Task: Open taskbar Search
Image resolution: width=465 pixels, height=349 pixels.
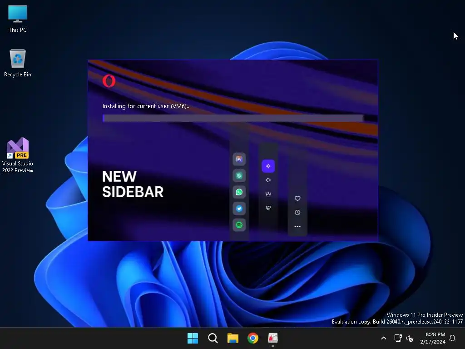Action: (x=213, y=338)
